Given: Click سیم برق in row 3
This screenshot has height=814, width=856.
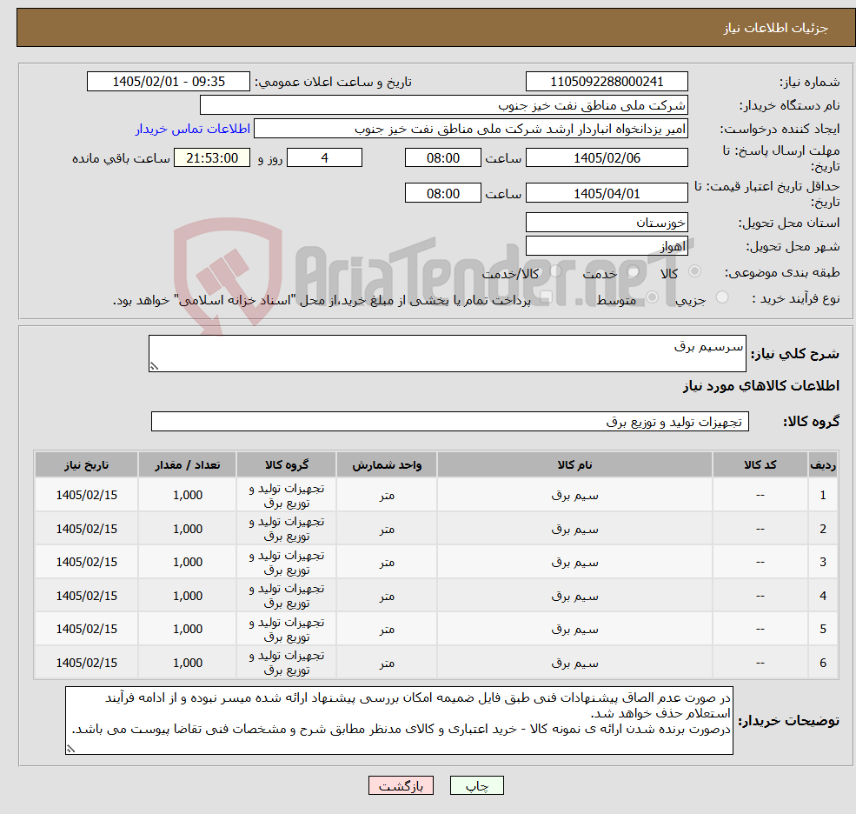Looking at the screenshot, I should (574, 562).
